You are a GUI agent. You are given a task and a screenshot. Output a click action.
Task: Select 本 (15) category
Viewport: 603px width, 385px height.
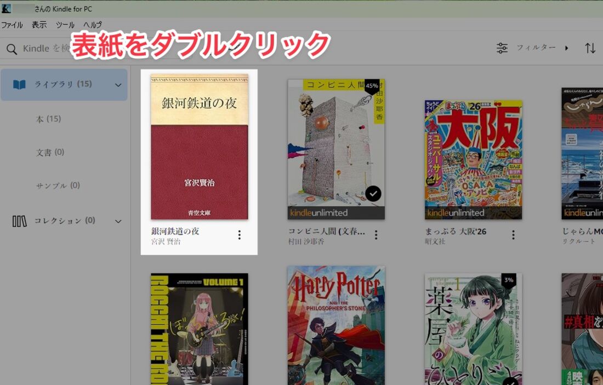click(x=48, y=119)
